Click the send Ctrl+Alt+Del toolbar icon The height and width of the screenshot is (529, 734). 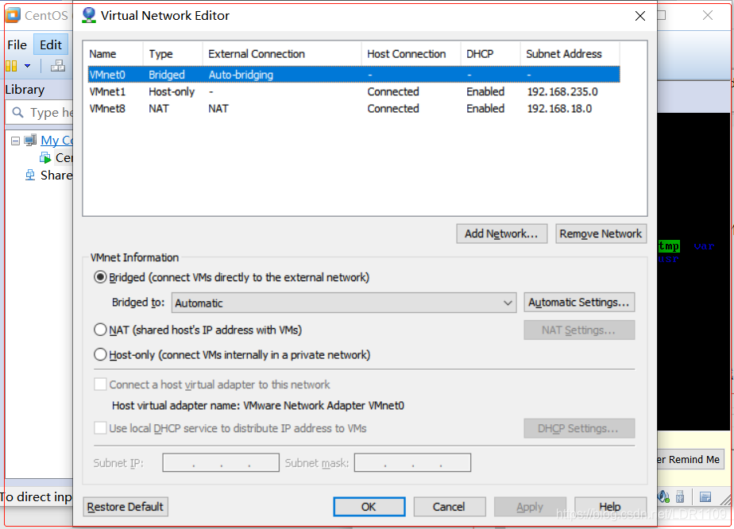(57, 66)
